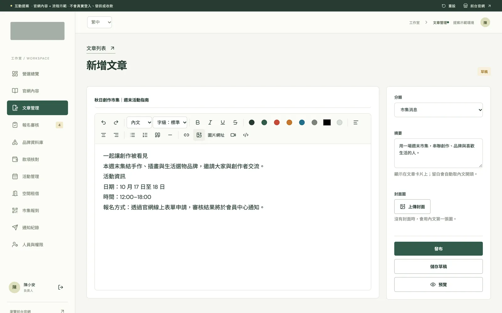The width and height of the screenshot is (502, 313).
Task: Insert a hyperlink
Action: click(x=186, y=135)
